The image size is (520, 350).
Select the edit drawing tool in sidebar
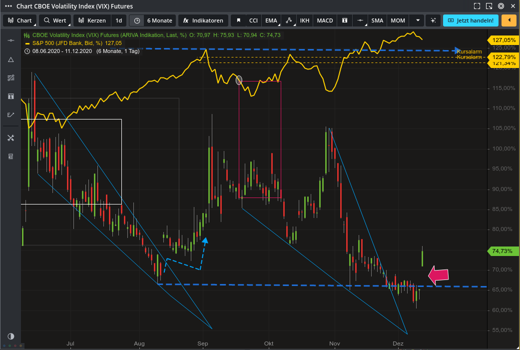coord(10,114)
